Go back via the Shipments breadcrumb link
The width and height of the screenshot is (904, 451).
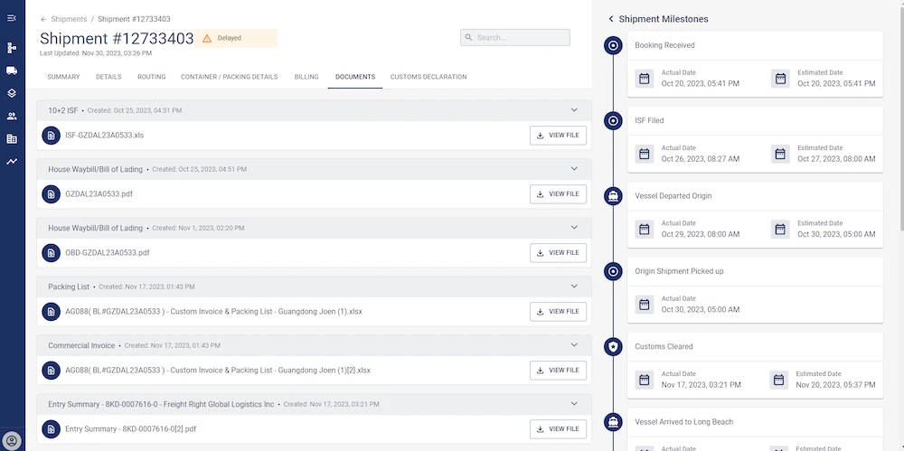coord(69,19)
